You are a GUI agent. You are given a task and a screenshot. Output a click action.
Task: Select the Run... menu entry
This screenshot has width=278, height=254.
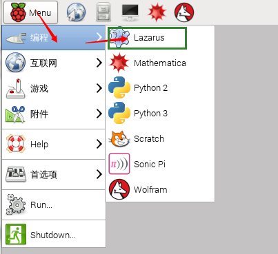(53, 204)
